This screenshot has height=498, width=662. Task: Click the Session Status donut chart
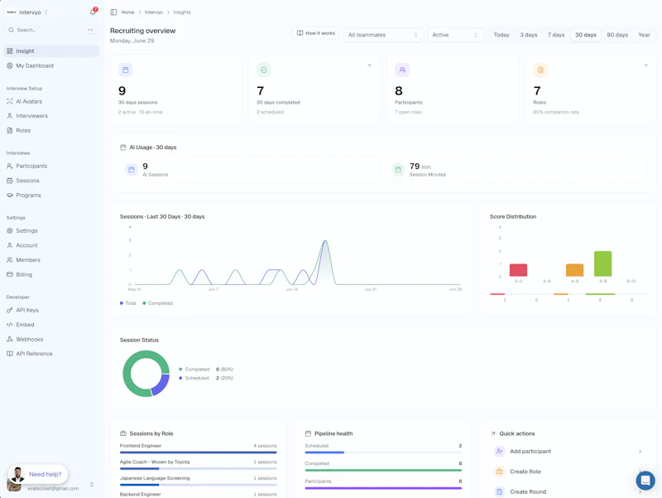click(146, 374)
